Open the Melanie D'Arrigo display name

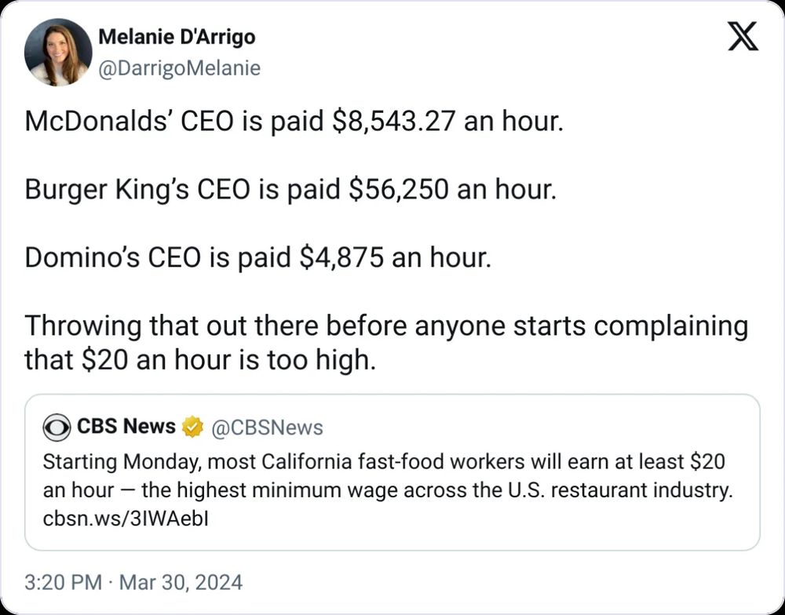tap(177, 37)
